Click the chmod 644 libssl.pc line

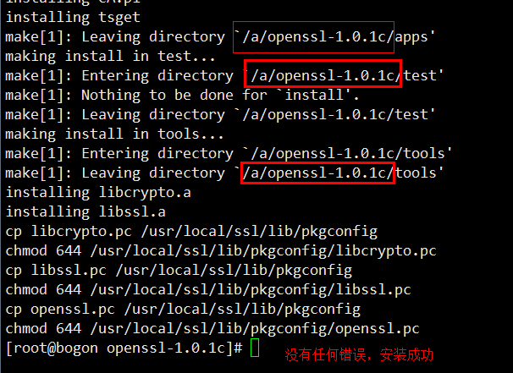(x=207, y=290)
